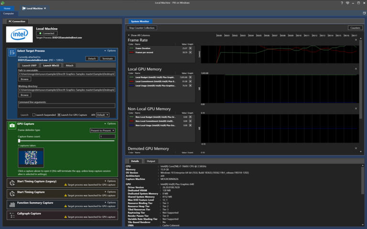Click the Intel logo image
Image resolution: width=367 pixels, height=229 pixels.
coord(20,34)
